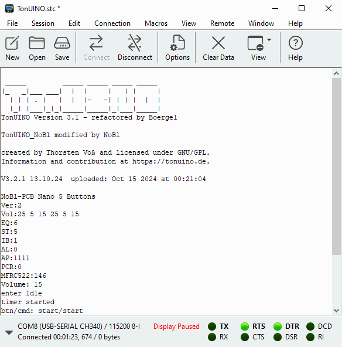Expand the status bar disclosure triangle

[x=9, y=332]
